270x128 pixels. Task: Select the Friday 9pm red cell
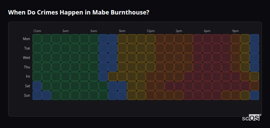click(x=236, y=76)
